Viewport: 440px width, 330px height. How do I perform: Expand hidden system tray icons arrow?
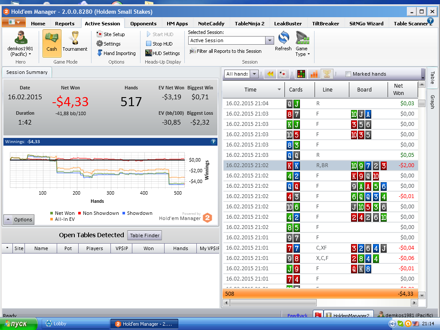tap(392, 324)
